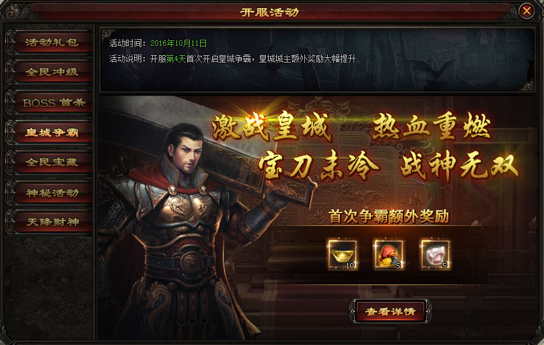This screenshot has height=345, width=544.
Task: Click the pink crystal reward icon
Action: (x=435, y=255)
